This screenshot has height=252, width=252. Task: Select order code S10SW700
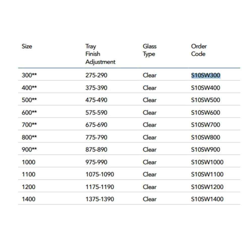[206, 125]
